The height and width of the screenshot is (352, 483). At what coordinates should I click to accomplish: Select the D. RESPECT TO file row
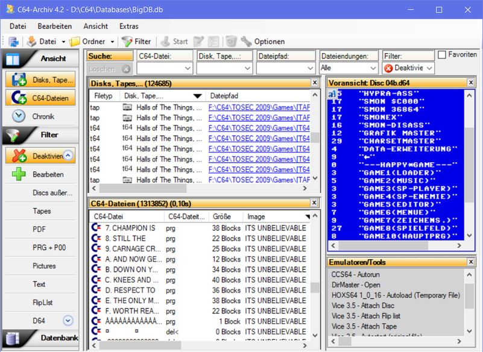pos(200,291)
